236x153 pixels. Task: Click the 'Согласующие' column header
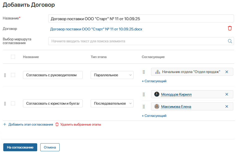(153, 57)
